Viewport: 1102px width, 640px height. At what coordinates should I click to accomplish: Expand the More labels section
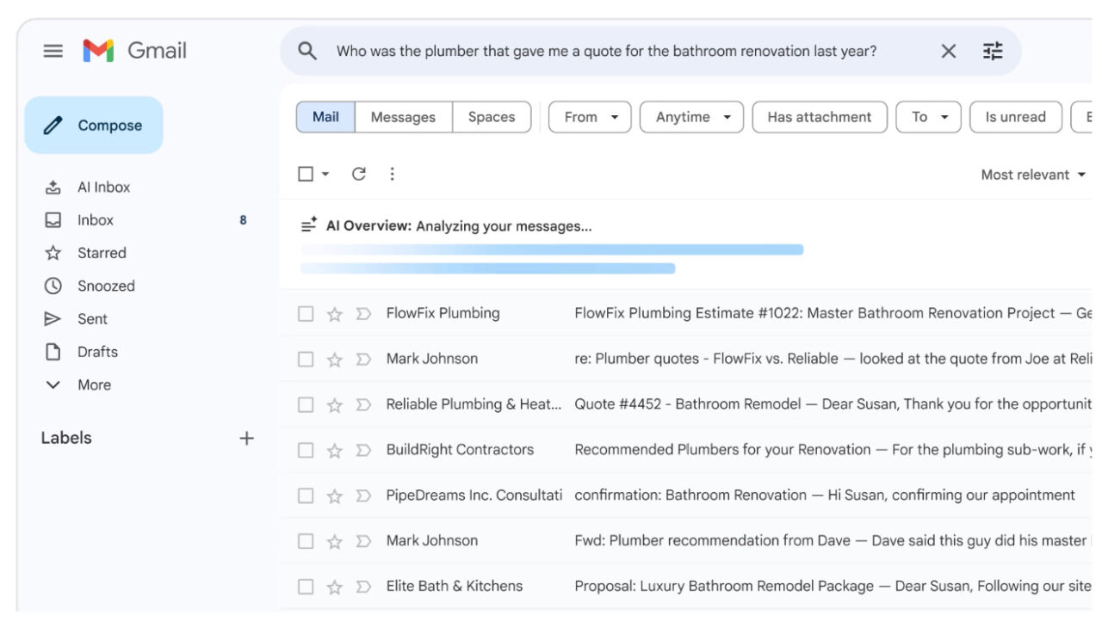click(95, 385)
